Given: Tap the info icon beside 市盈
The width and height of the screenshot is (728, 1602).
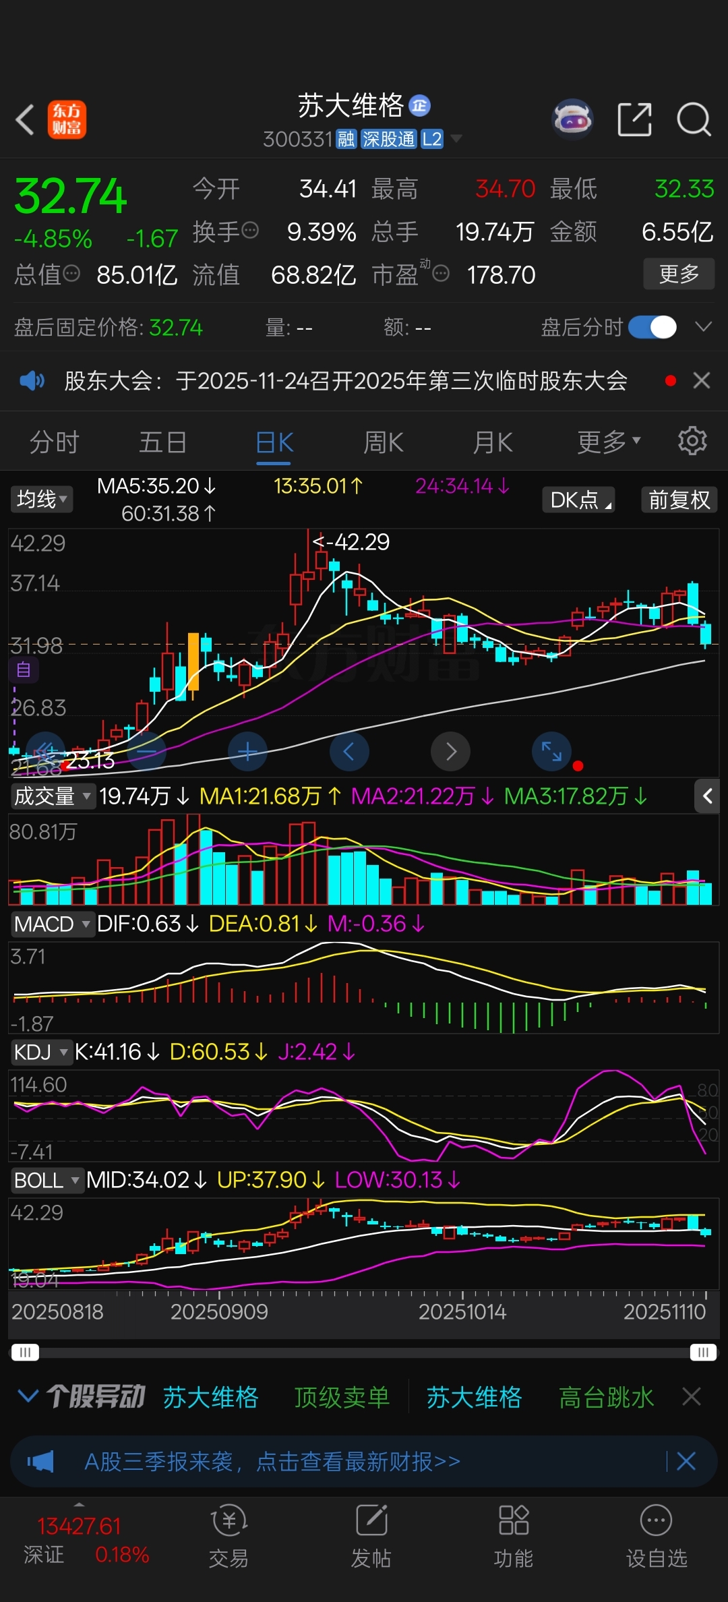Looking at the screenshot, I should (x=441, y=273).
